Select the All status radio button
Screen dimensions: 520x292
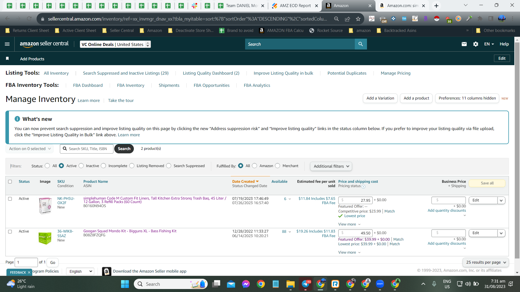click(47, 166)
